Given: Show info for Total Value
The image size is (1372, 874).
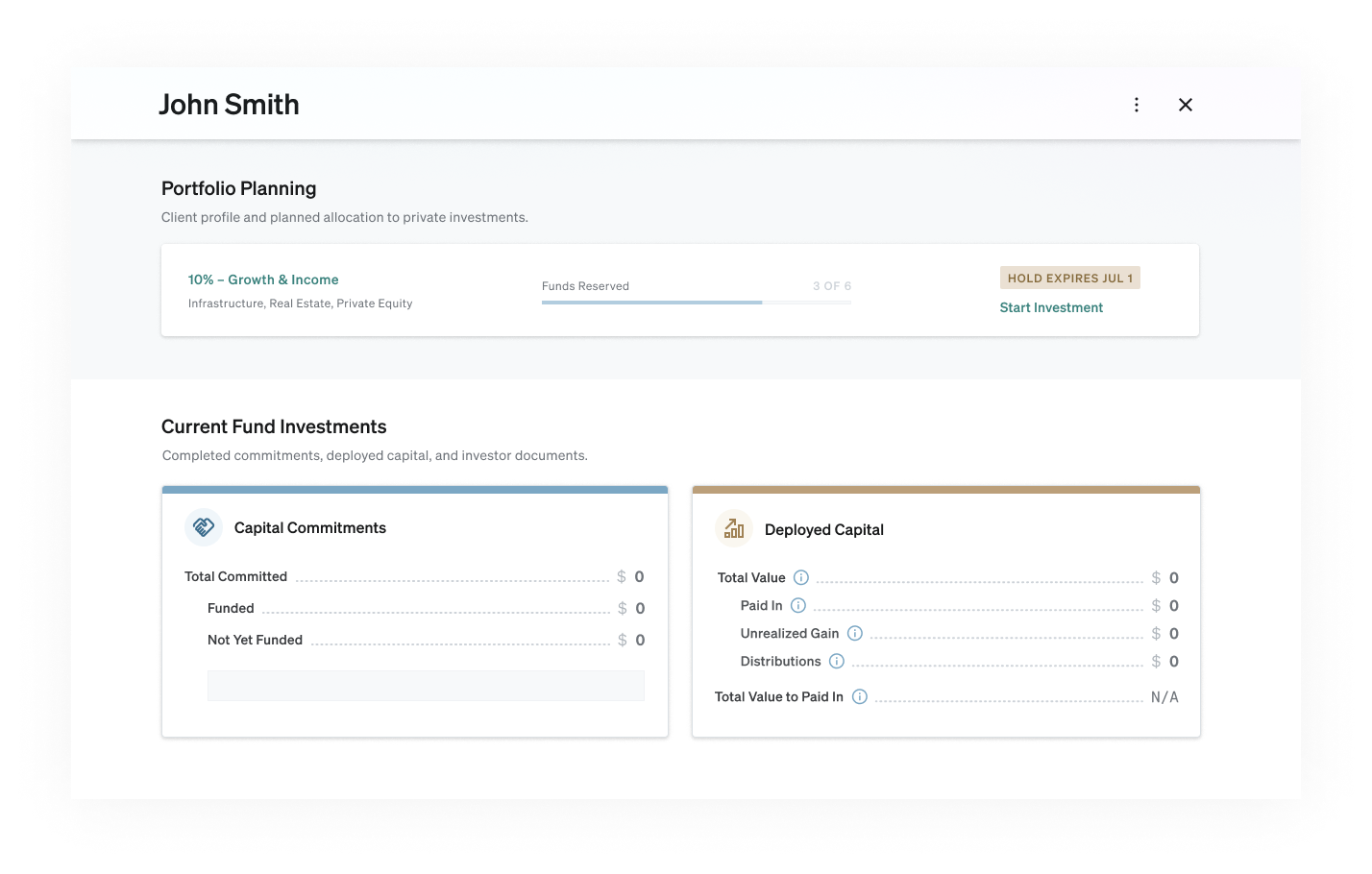Looking at the screenshot, I should click(x=801, y=577).
